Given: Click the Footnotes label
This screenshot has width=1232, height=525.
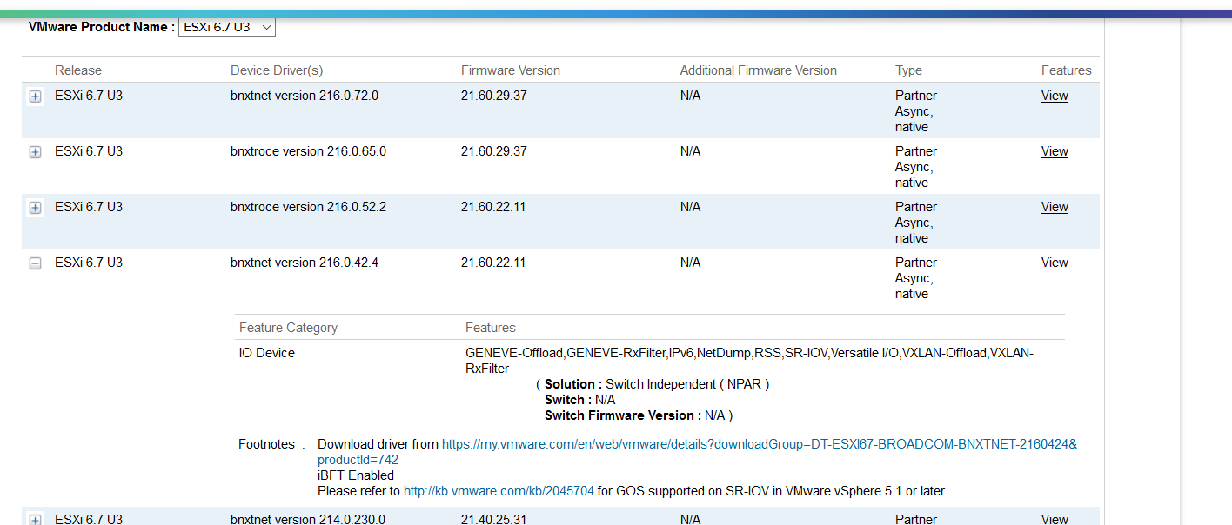Looking at the screenshot, I should tap(266, 444).
